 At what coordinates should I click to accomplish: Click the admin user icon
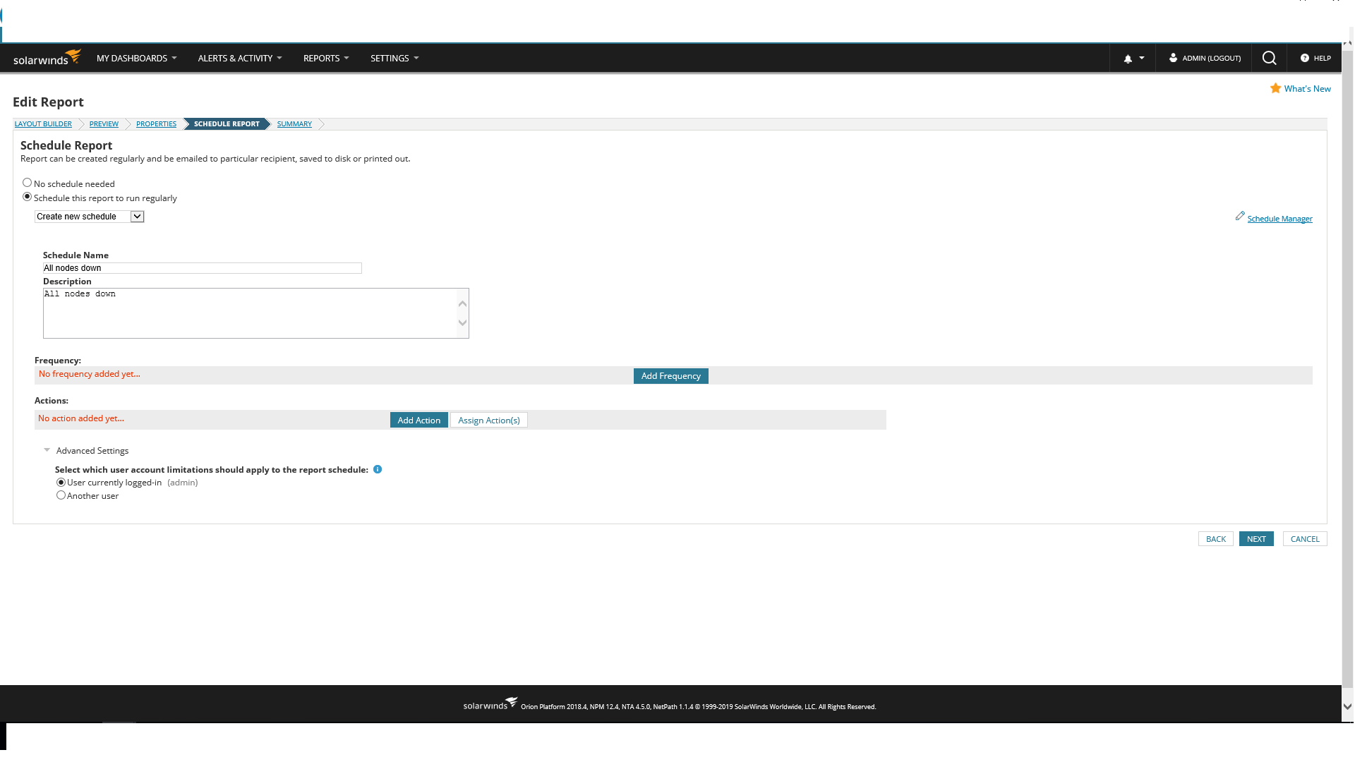coord(1173,58)
